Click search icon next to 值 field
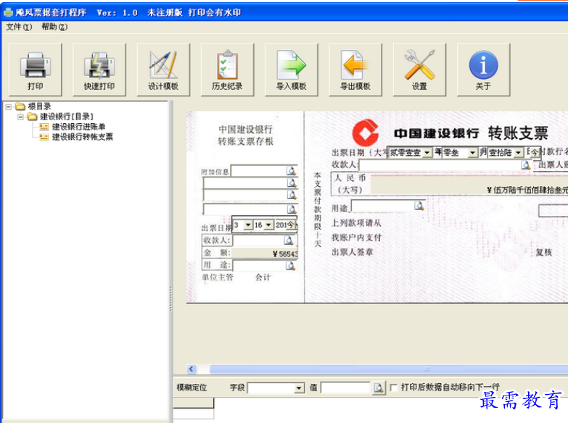The image size is (568, 423). point(379,388)
